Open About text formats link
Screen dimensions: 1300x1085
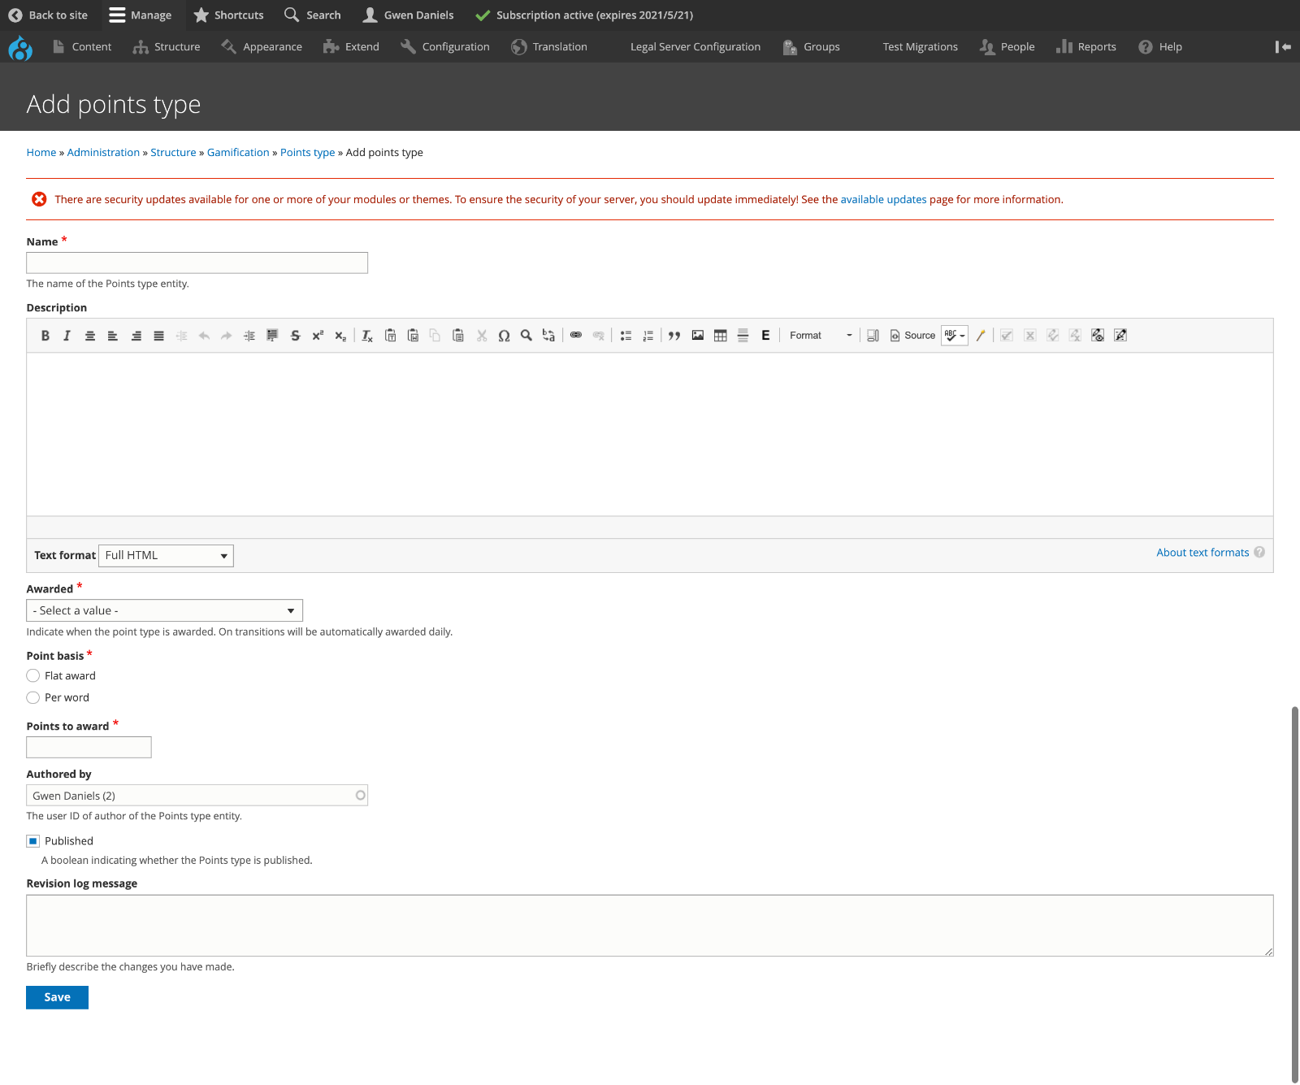tap(1202, 553)
